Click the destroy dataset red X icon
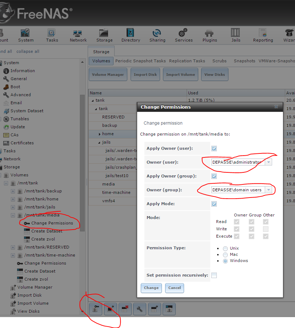 [125, 309]
